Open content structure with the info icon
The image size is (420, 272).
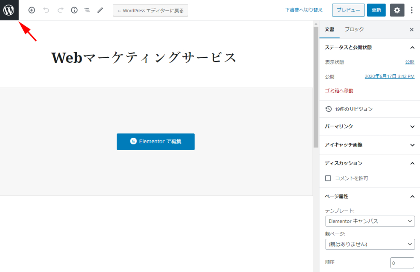(x=74, y=10)
